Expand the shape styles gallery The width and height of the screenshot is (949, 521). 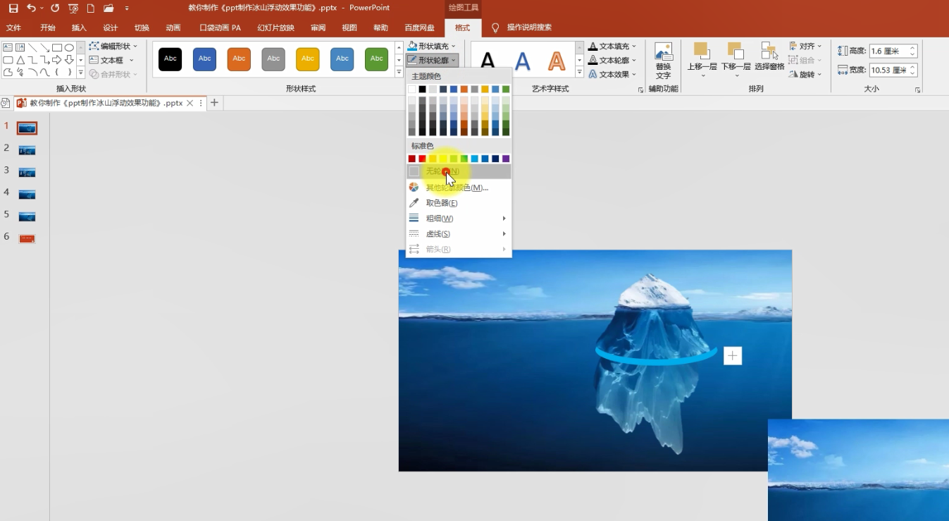(x=399, y=73)
